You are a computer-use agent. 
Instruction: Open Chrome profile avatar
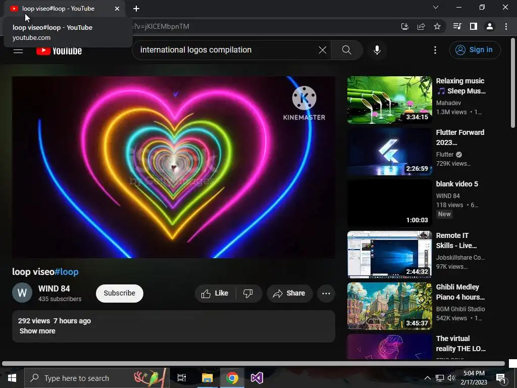point(490,26)
